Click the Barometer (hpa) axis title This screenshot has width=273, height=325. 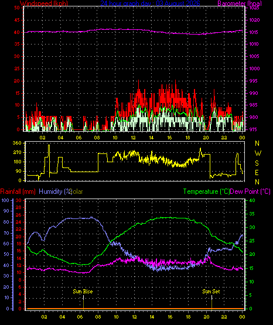pyautogui.click(x=240, y=4)
